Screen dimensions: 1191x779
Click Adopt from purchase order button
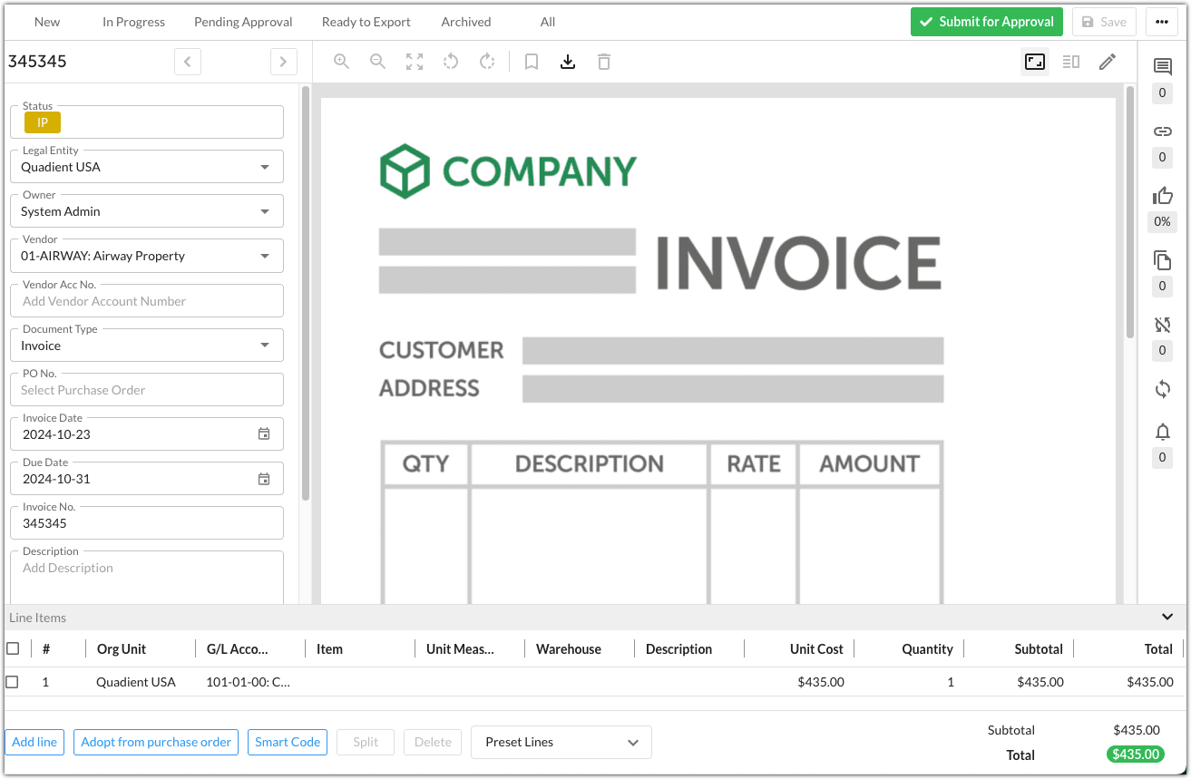(x=156, y=742)
